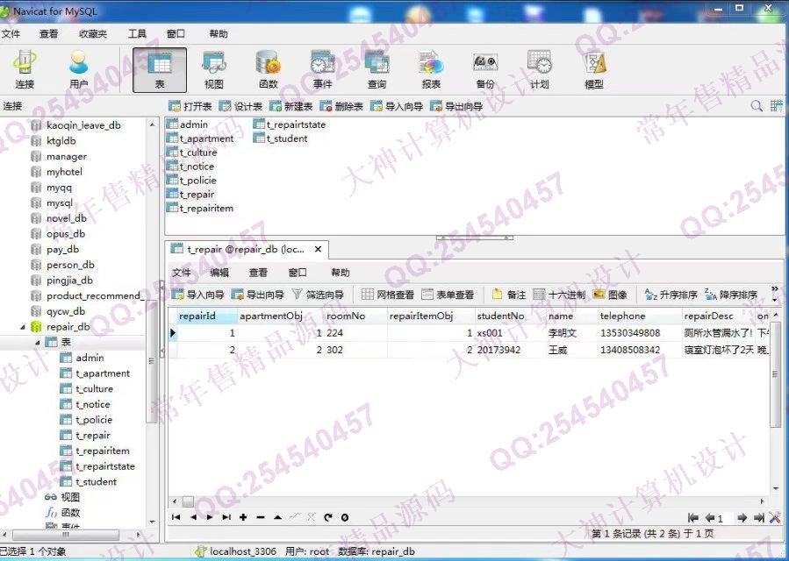Image resolution: width=789 pixels, height=561 pixels.
Task: Click the page number input field
Action: point(725,518)
